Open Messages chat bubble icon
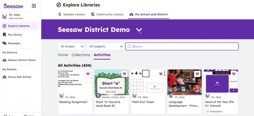The height and width of the screenshot is (116, 254). tap(4, 43)
